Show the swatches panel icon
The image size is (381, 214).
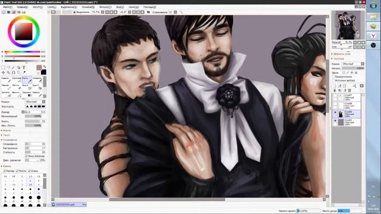coord(18,12)
